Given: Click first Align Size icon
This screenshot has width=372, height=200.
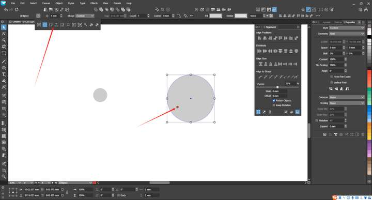Looking at the screenshot, I should [x=260, y=64].
